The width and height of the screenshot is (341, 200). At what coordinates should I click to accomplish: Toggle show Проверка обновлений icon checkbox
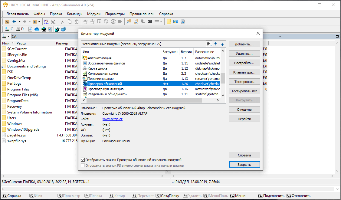pos(83,160)
